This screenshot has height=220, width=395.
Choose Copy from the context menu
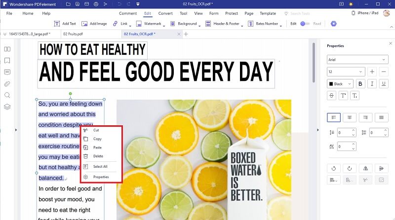(100, 139)
